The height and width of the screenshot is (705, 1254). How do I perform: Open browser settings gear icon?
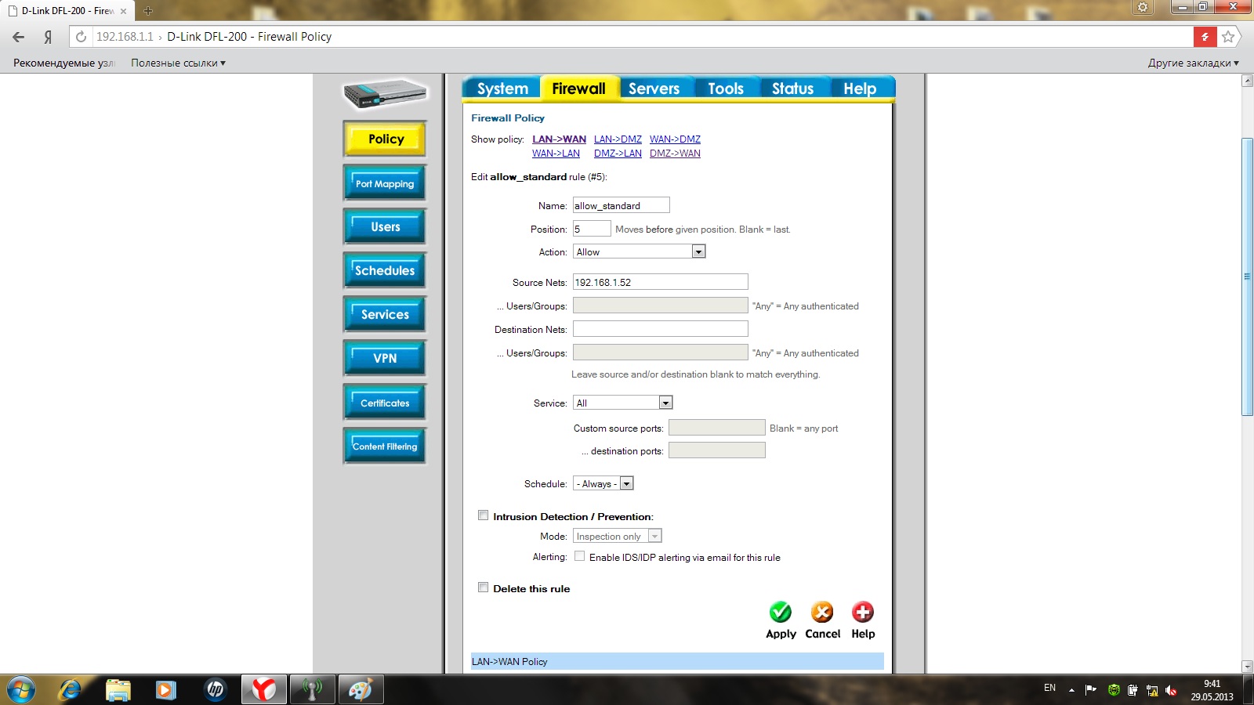pos(1143,8)
